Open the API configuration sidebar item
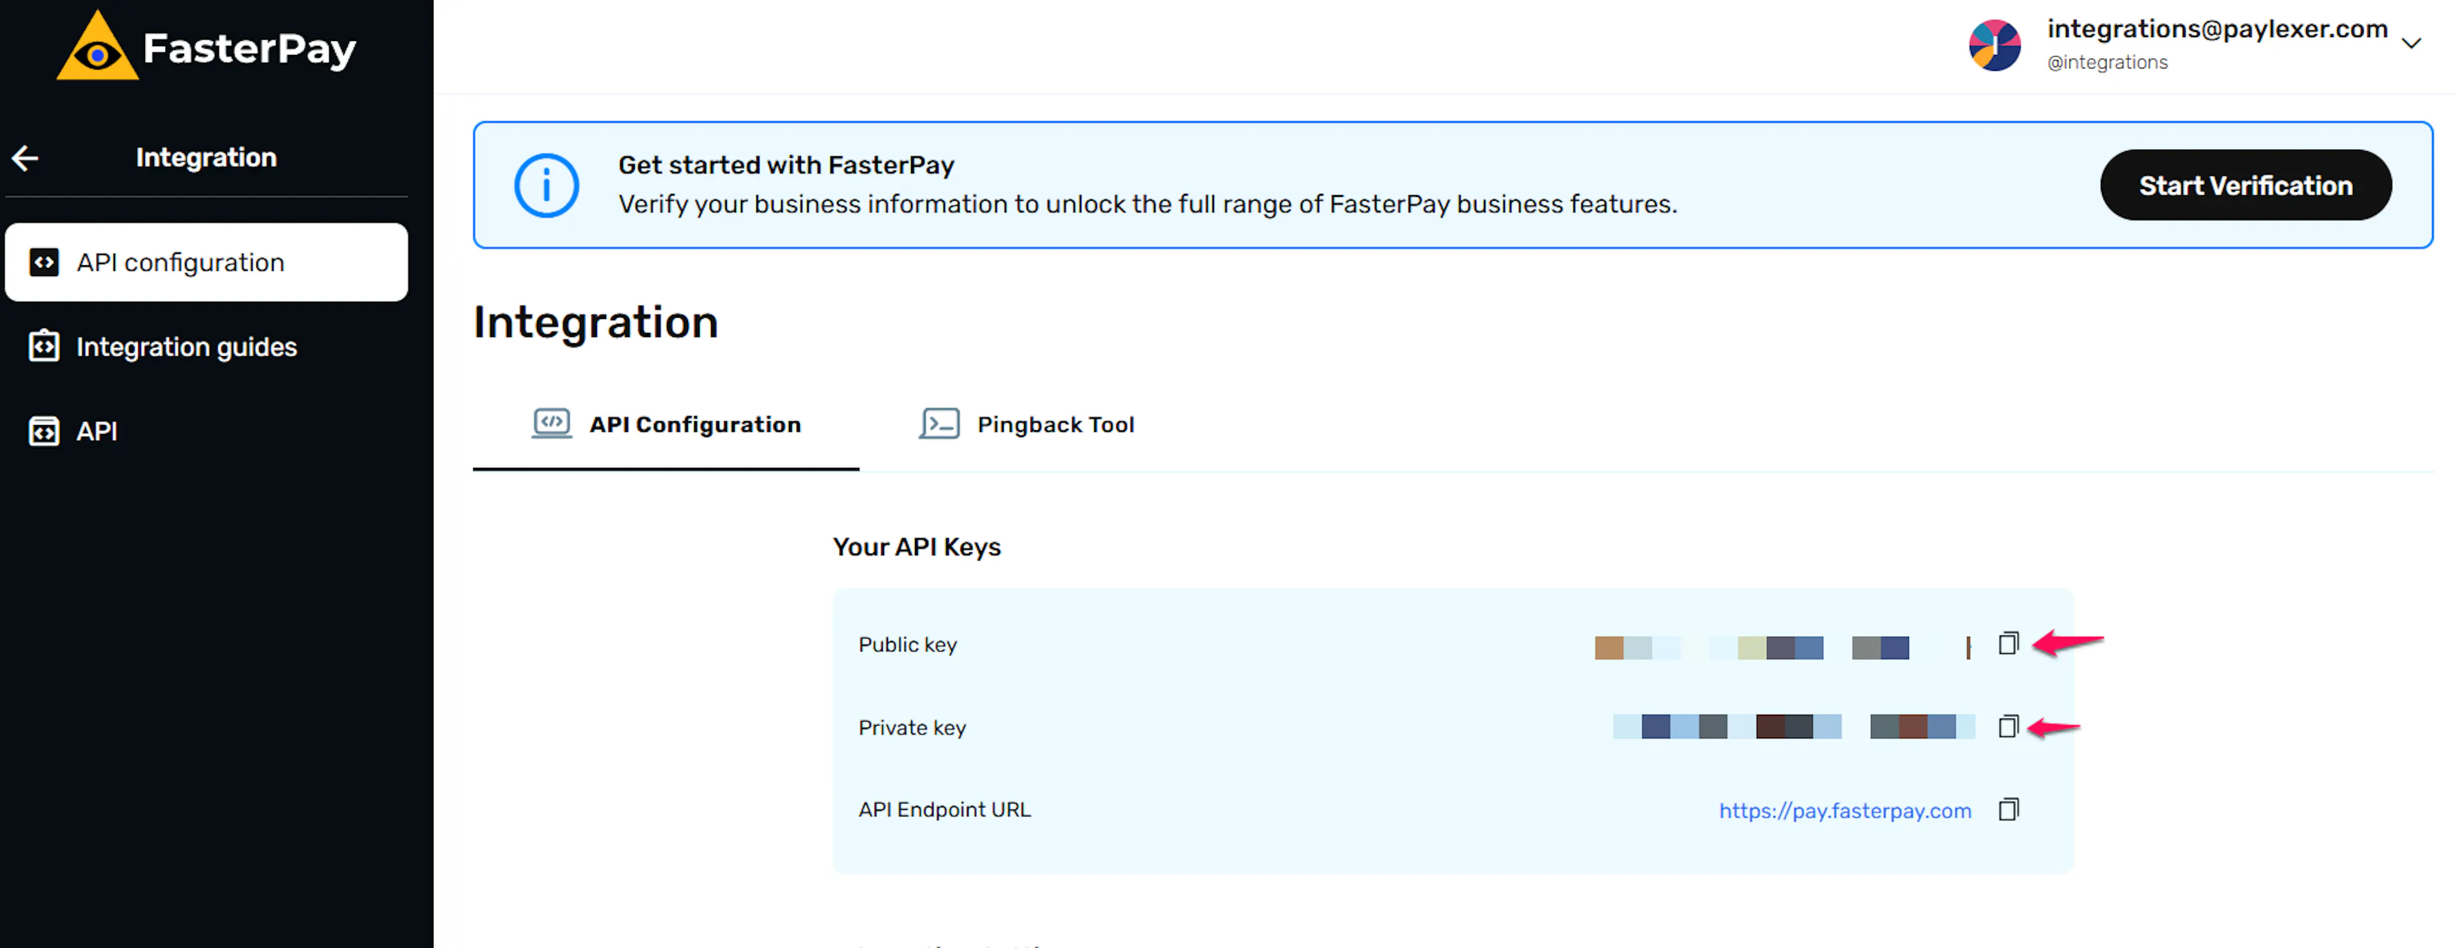This screenshot has height=948, width=2455. (x=206, y=262)
